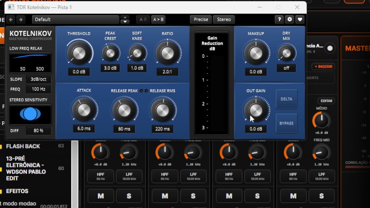Screen dimensions: 370x208
Task: Click the Peak Crest knob
Action: [110, 53]
